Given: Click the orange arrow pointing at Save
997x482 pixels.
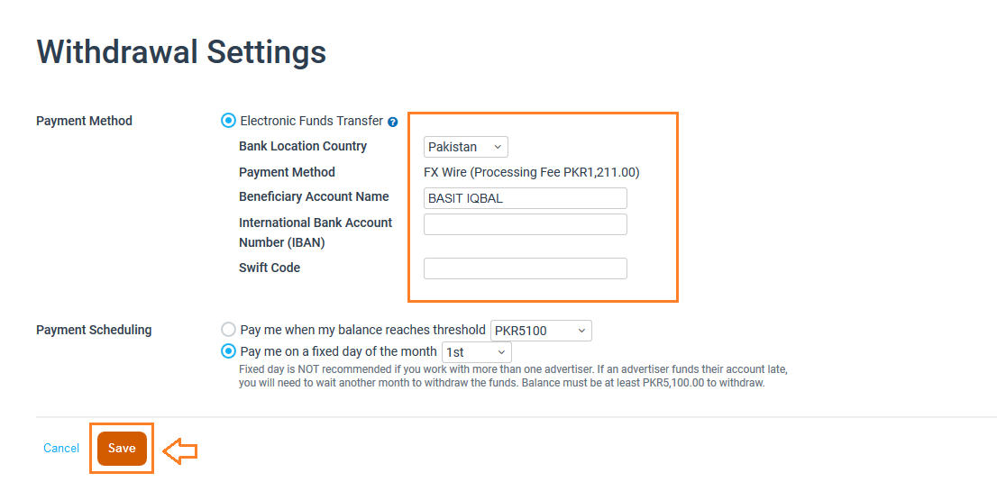Looking at the screenshot, I should pyautogui.click(x=178, y=450).
